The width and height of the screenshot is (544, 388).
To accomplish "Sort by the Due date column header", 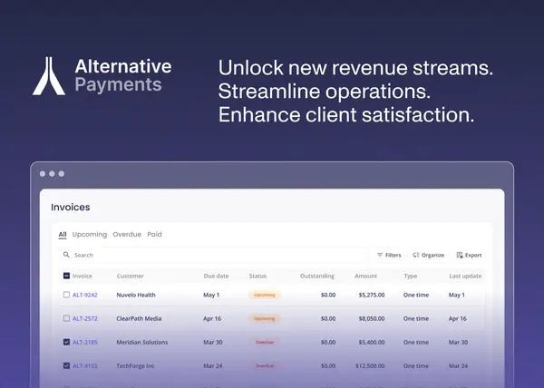I will [216, 276].
